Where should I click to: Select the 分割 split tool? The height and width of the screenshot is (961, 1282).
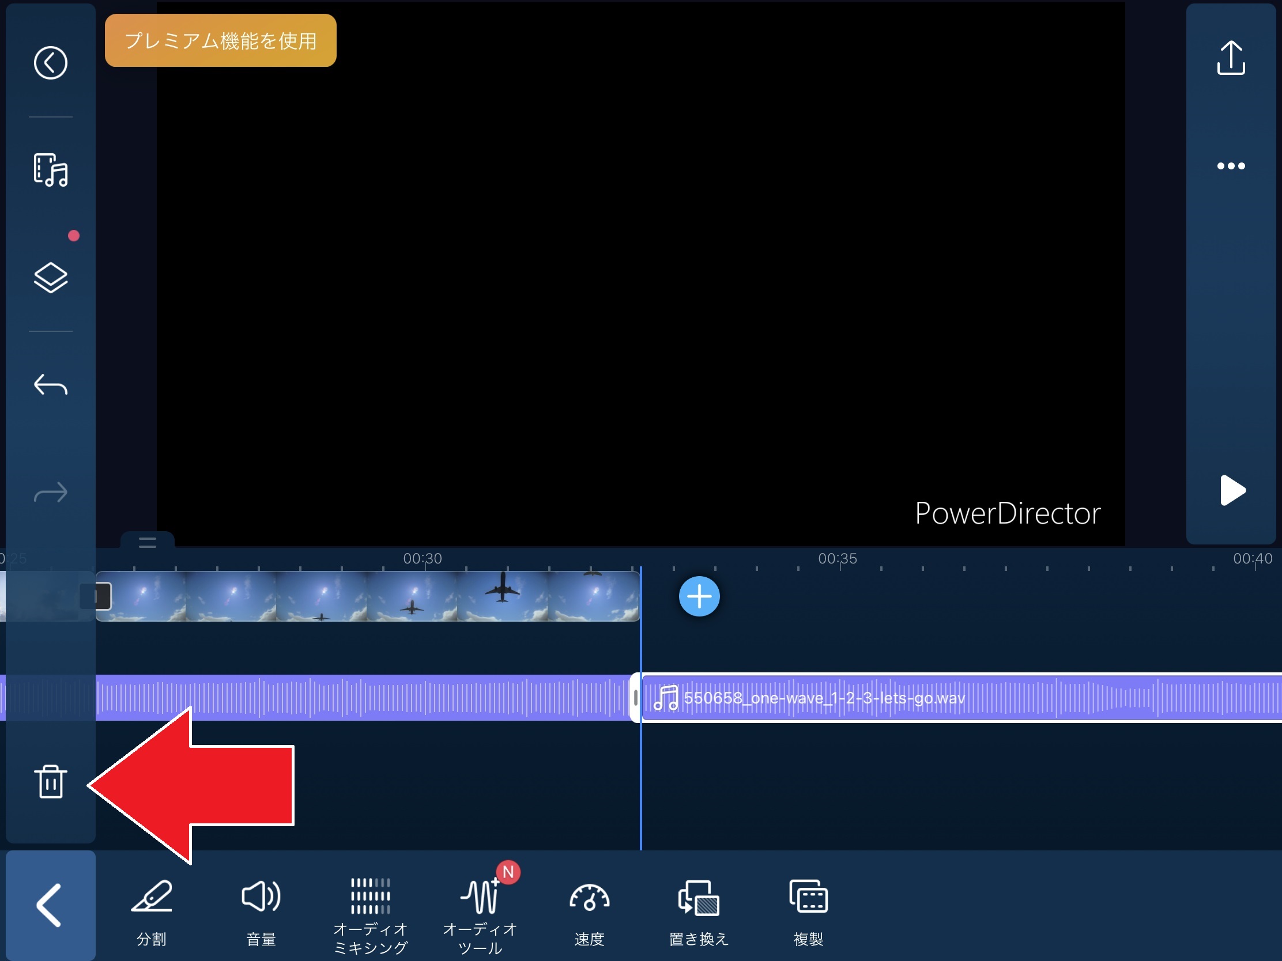151,913
